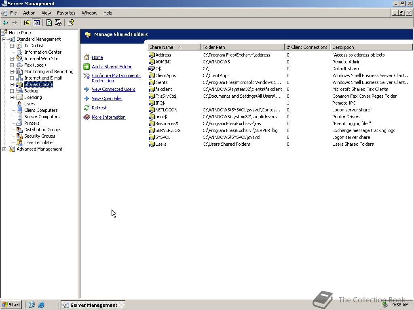414x310 pixels.
Task: Click the book icon beside More Information
Action: (x=87, y=117)
